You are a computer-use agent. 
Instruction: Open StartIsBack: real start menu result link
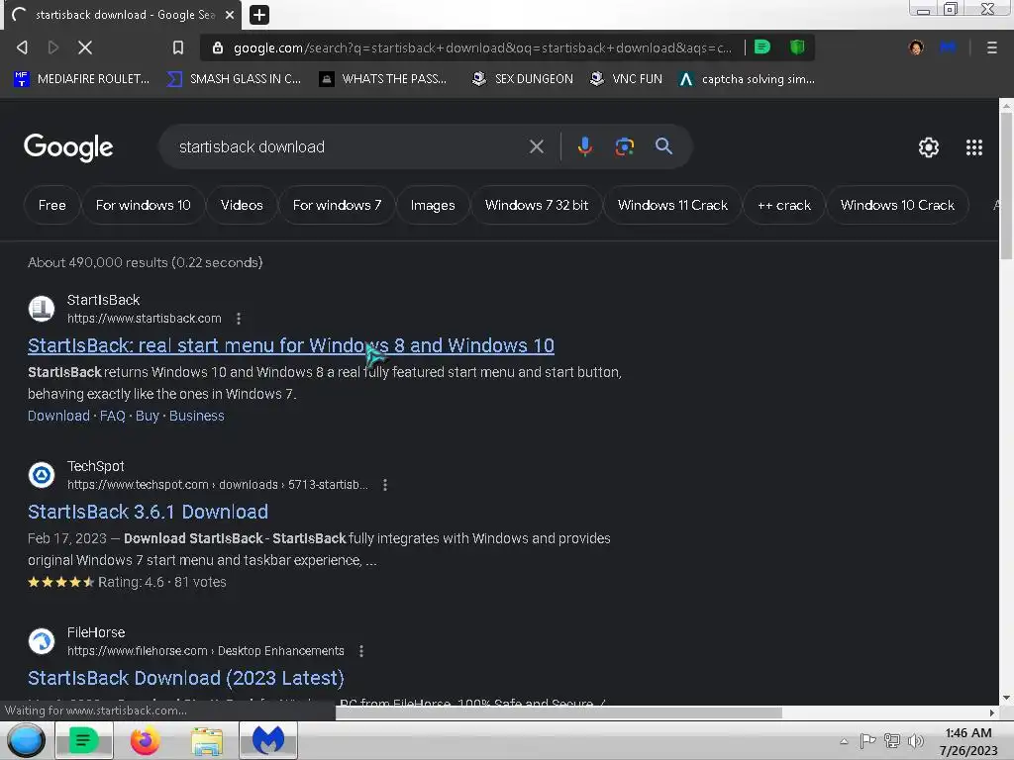[291, 345]
